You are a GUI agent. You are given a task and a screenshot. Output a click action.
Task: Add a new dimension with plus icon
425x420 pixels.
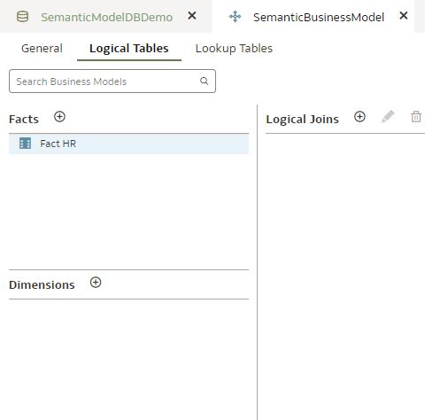[x=96, y=283]
